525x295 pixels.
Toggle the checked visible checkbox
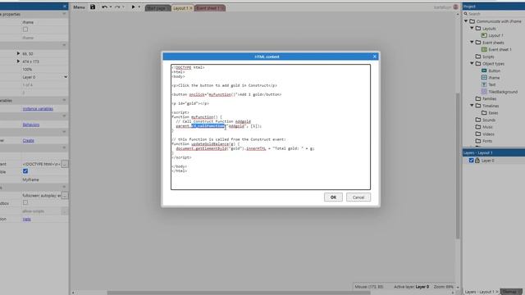25,171
